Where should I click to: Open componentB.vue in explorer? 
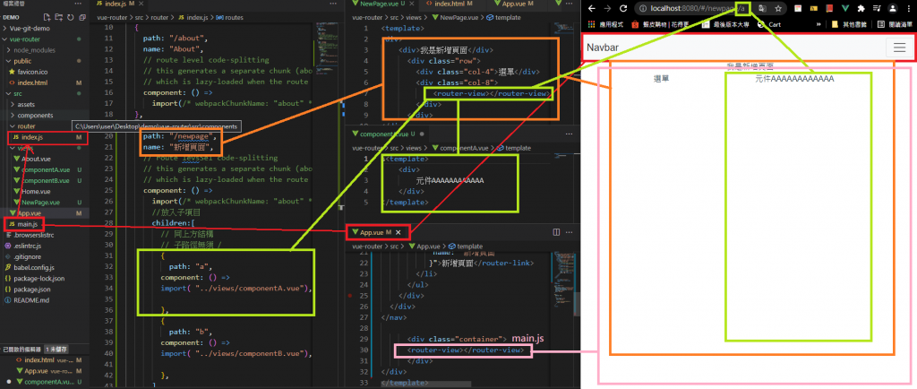(x=46, y=180)
